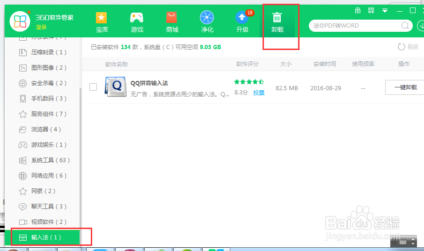The height and width of the screenshot is (251, 424).
Task: Click the 82.5 MB size value
Action: coord(286,88)
